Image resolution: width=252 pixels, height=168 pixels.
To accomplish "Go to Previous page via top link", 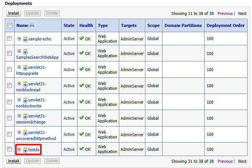I will click(225, 13).
